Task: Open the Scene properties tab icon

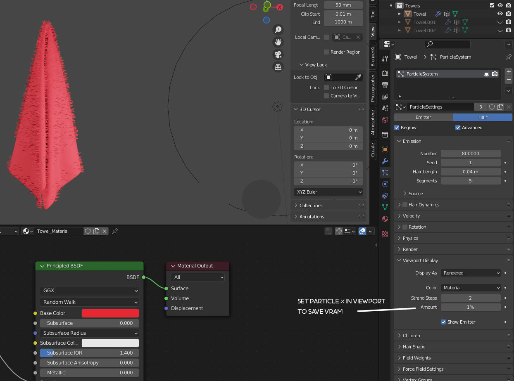Action: 385,108
